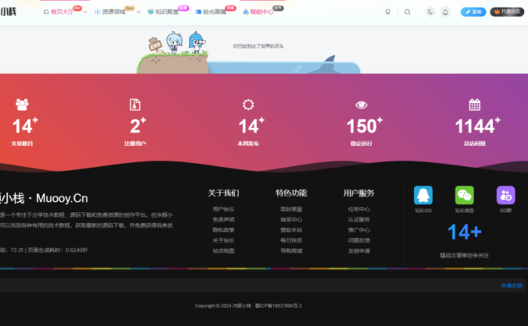This screenshot has width=528, height=326.
Task: Expand the dropdown arrow beside 首页大厅
Action: point(85,12)
